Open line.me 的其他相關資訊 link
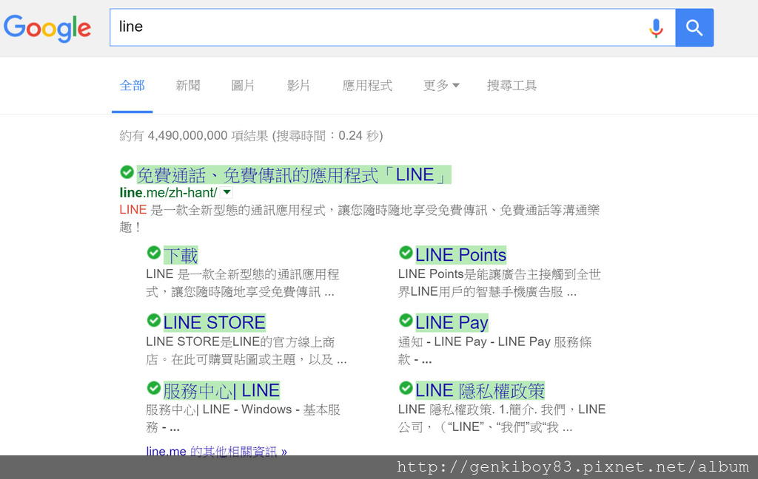758x479 pixels. click(x=217, y=451)
